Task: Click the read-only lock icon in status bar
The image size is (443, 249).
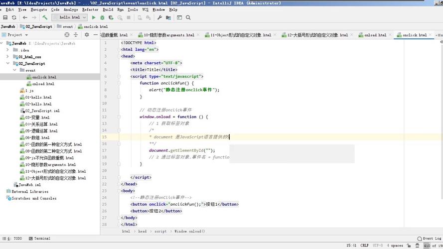Action: tap(409, 246)
